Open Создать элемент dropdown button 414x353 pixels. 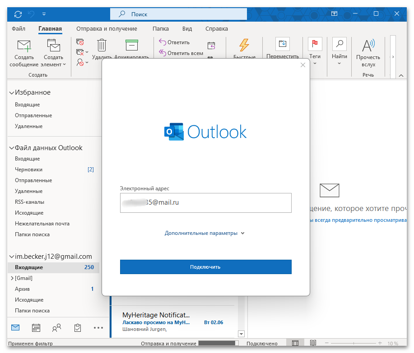[54, 53]
